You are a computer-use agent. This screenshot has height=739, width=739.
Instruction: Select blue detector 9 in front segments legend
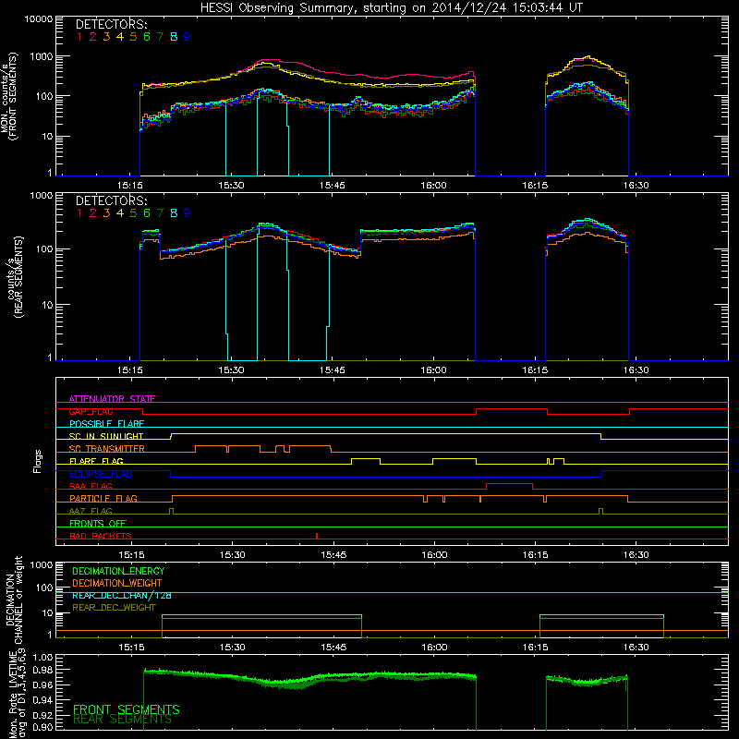188,37
